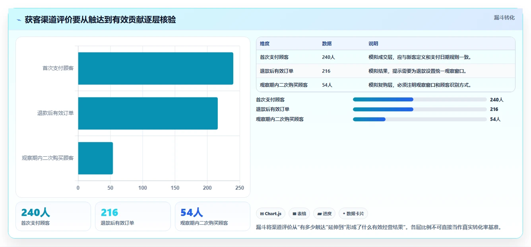531x247 pixels.
Task: Click the 240人 value in the table
Action: (x=328, y=57)
